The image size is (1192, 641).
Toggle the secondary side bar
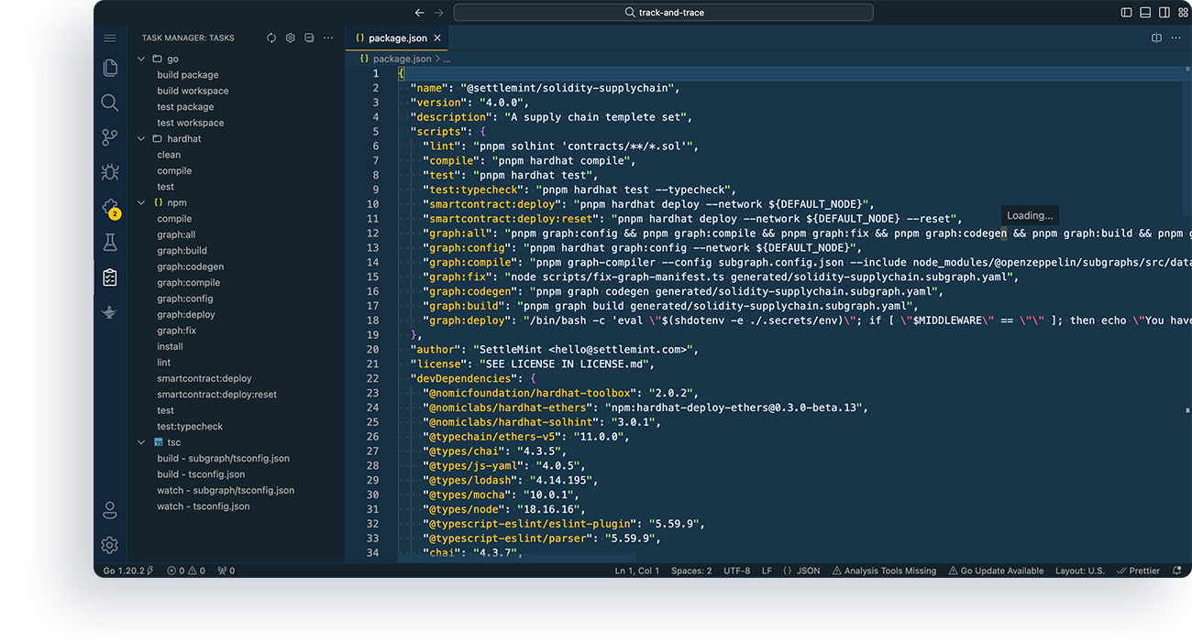click(x=1164, y=13)
